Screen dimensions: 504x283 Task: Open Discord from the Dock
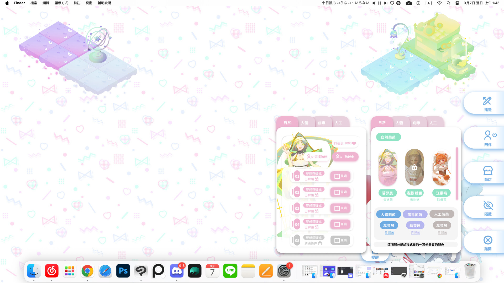coord(177,271)
